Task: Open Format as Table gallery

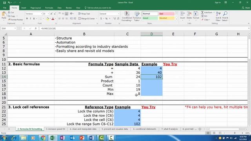Action: (x=137, y=16)
